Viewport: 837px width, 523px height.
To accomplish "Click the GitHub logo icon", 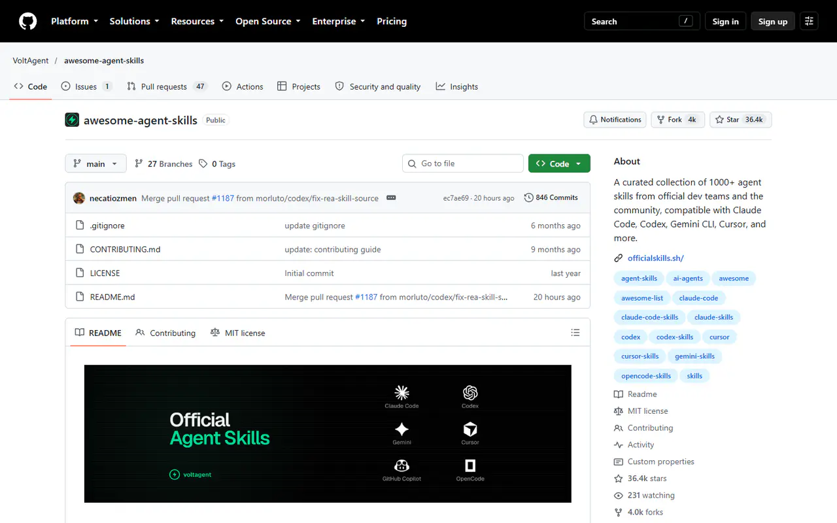I will click(27, 21).
